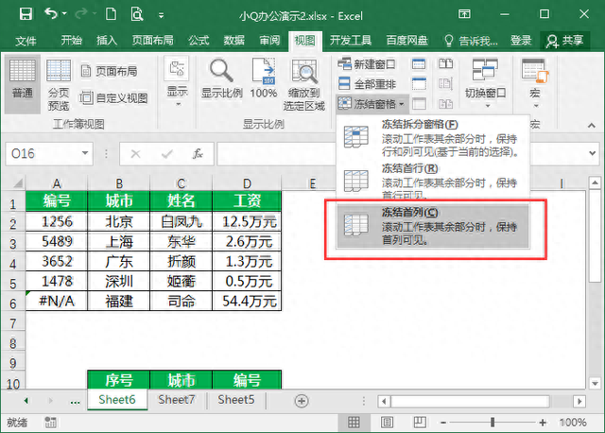Open the Baidu Netdisk (百度网盘) tab
The image size is (605, 433).
tap(406, 40)
